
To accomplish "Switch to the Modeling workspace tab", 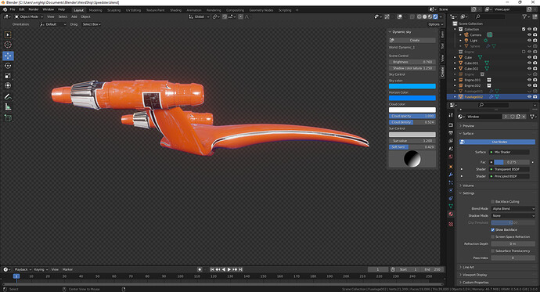I will [95, 10].
